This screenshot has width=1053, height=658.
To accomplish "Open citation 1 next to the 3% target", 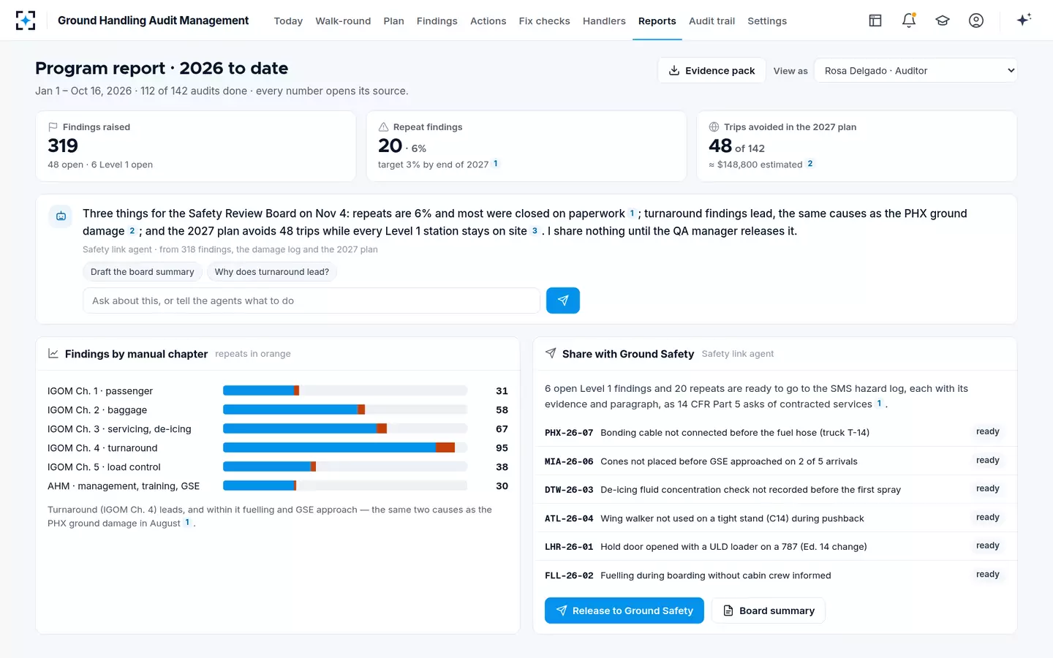I will point(496,164).
